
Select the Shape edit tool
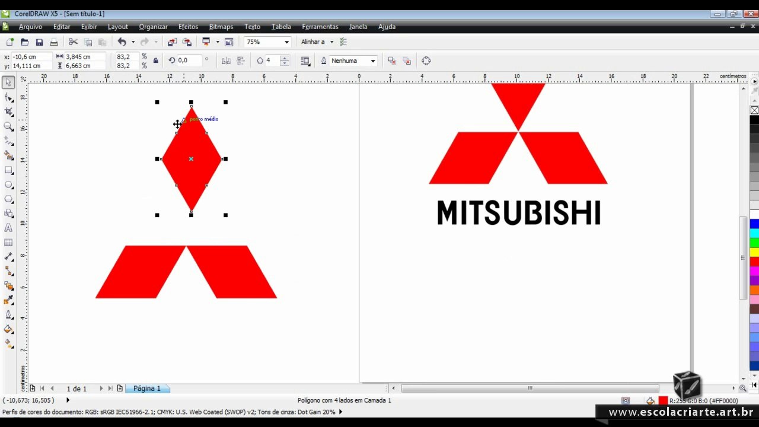(x=8, y=97)
